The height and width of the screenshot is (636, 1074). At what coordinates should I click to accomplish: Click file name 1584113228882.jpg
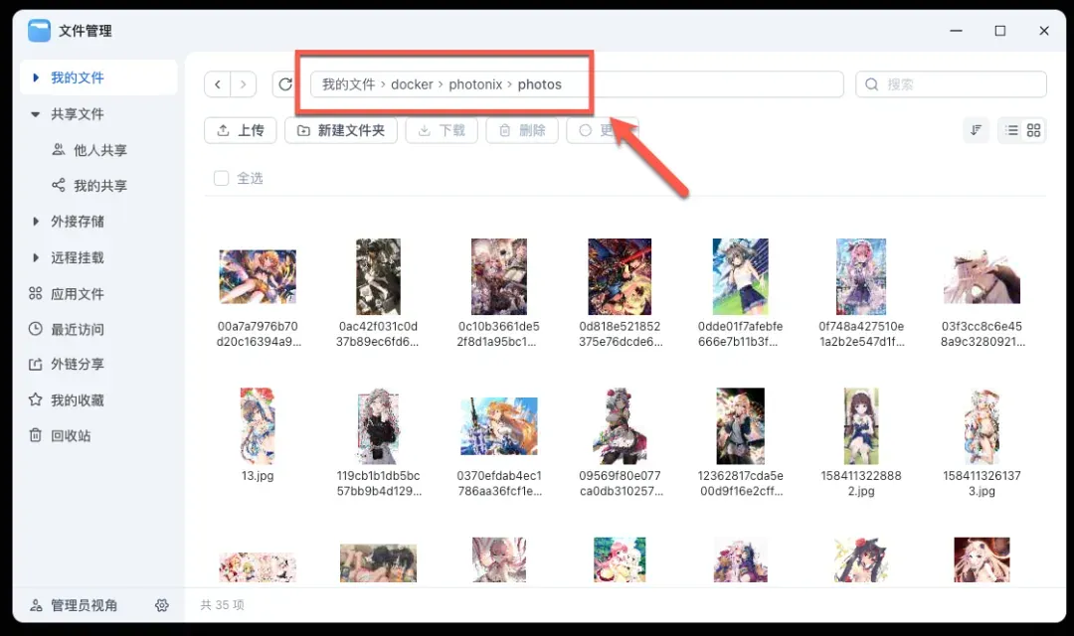861,483
